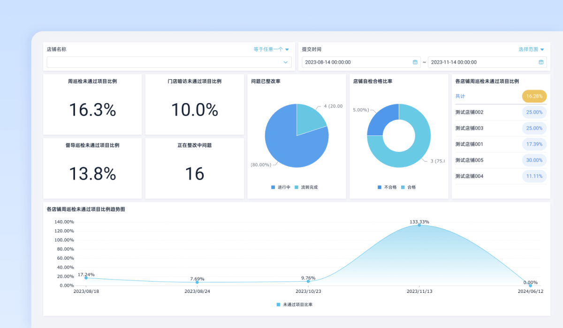This screenshot has width=563, height=328.
Task: Click the 140.00% y-axis label
Action: click(64, 222)
